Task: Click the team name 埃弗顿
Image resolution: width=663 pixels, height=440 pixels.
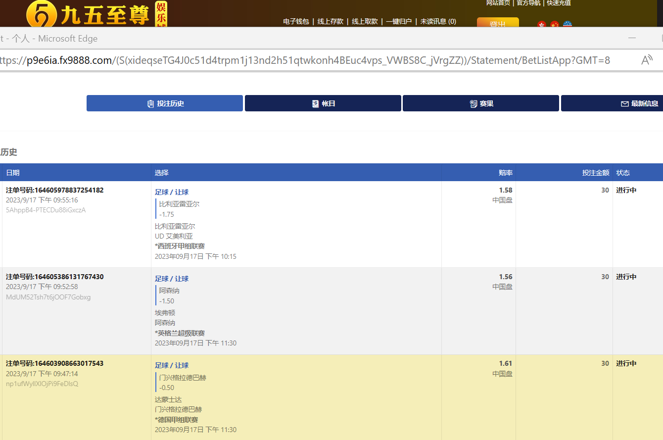Action: click(x=165, y=313)
